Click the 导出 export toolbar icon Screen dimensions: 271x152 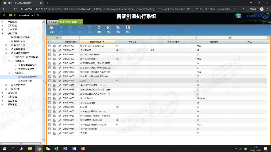pos(109,30)
